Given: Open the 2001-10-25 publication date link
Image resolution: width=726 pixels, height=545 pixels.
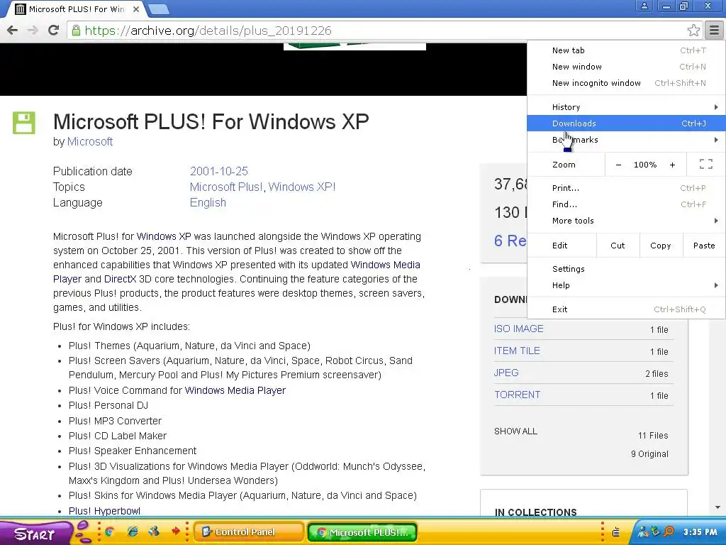Looking at the screenshot, I should point(218,171).
